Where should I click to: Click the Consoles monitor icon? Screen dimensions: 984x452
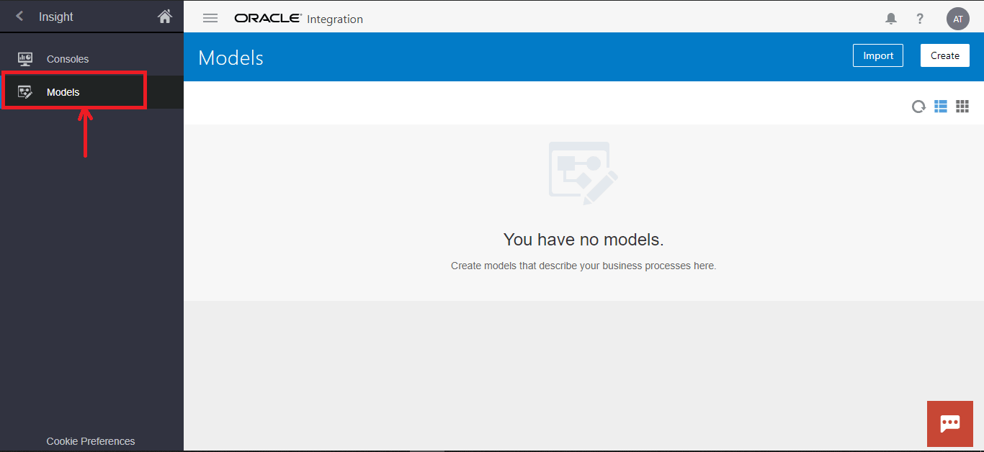click(x=25, y=59)
